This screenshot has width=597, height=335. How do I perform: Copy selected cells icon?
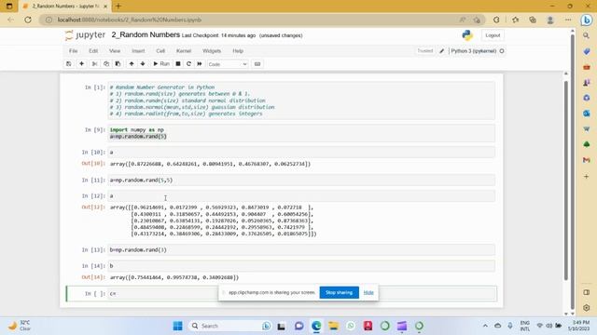click(106, 64)
